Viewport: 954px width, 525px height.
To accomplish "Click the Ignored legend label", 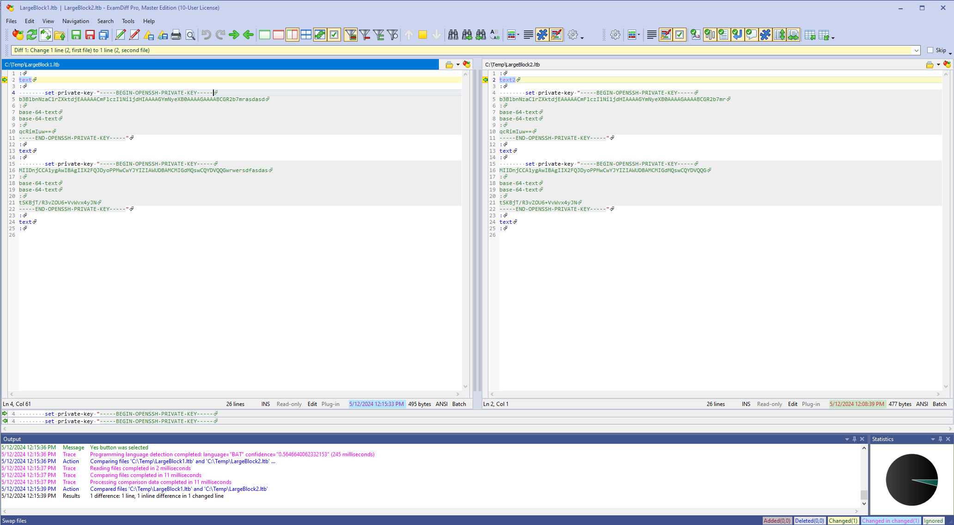I will pos(933,521).
